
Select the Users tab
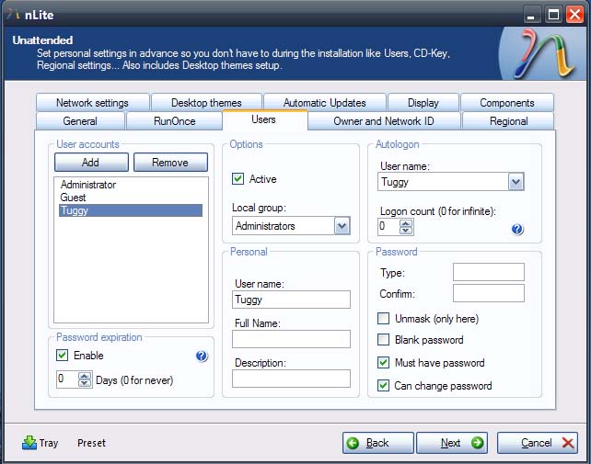(x=264, y=119)
